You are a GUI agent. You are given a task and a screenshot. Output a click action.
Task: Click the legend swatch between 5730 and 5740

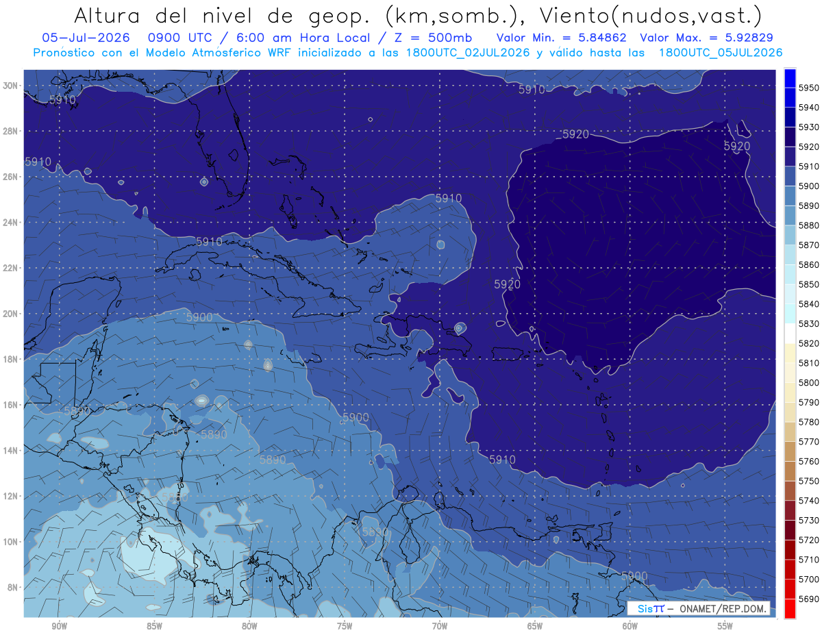pyautogui.click(x=790, y=510)
